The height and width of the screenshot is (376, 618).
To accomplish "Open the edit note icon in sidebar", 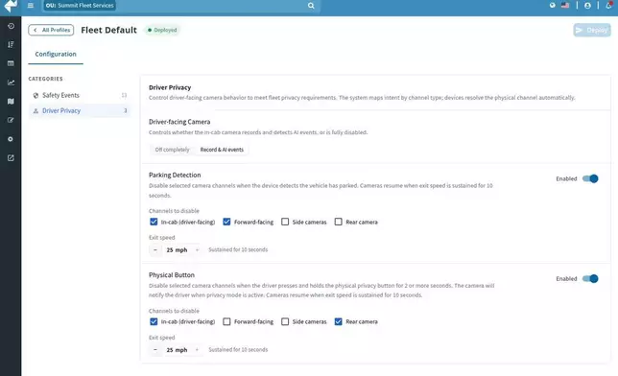I will pos(11,120).
